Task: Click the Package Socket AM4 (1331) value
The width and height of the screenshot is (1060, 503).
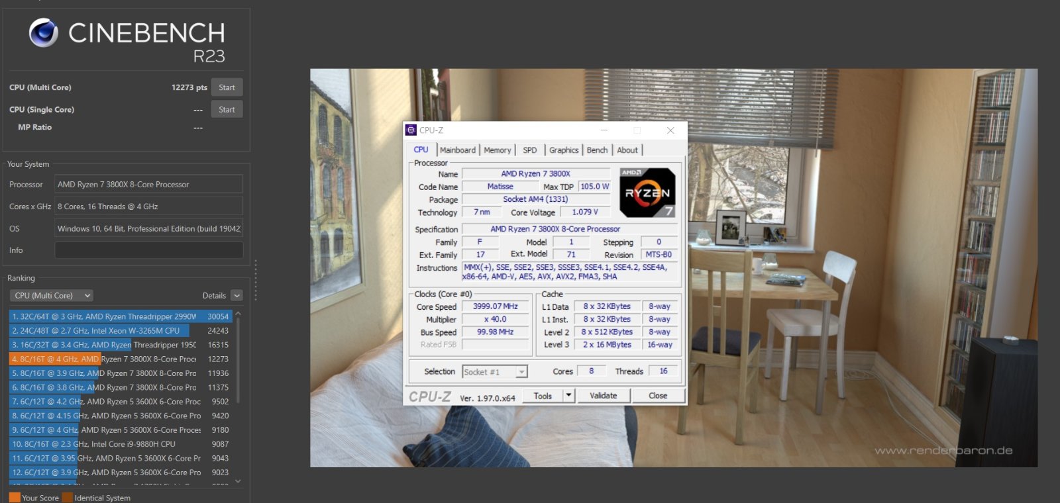Action: tap(535, 199)
